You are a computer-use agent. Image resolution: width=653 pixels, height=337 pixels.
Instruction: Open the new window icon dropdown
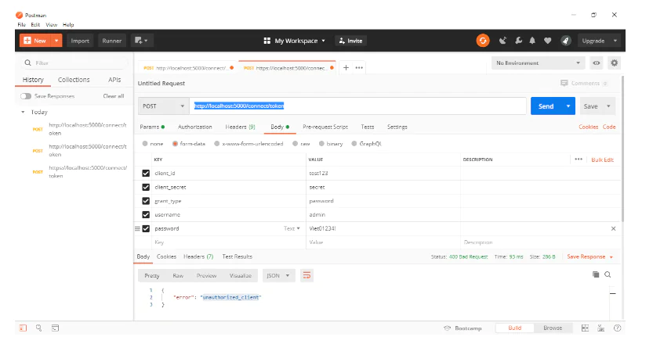(x=142, y=41)
